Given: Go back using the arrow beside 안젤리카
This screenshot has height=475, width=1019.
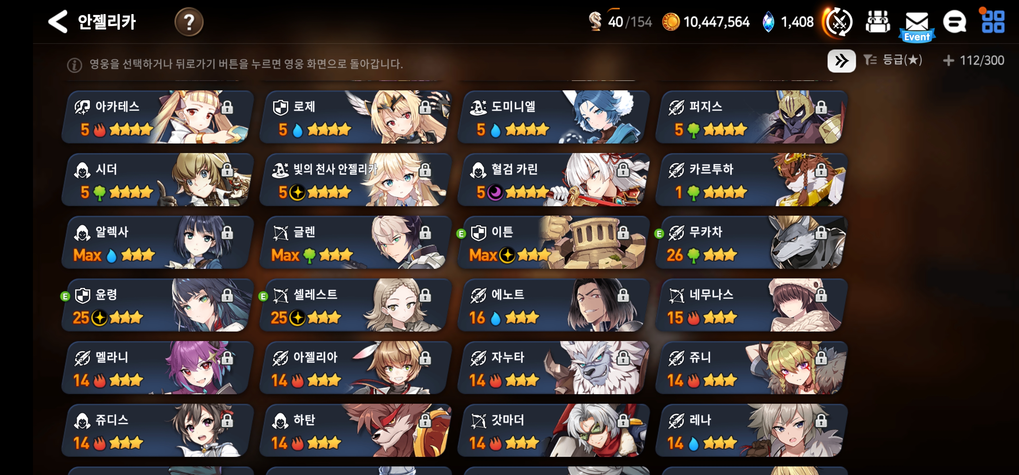Looking at the screenshot, I should [x=58, y=21].
